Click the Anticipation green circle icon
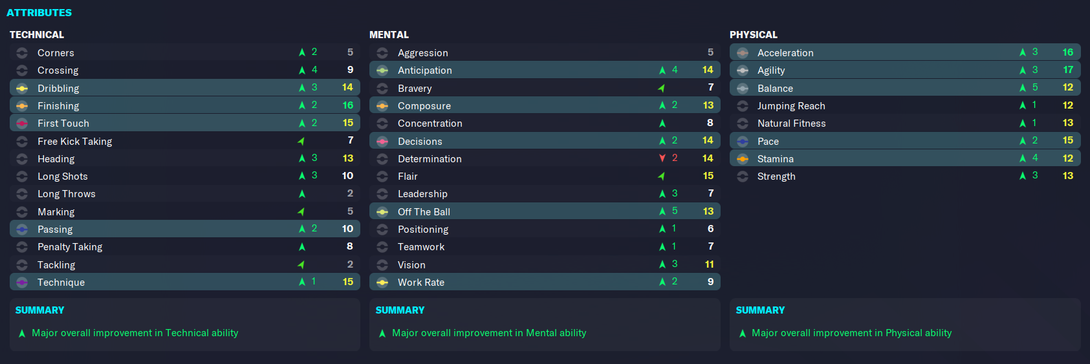 click(x=382, y=70)
